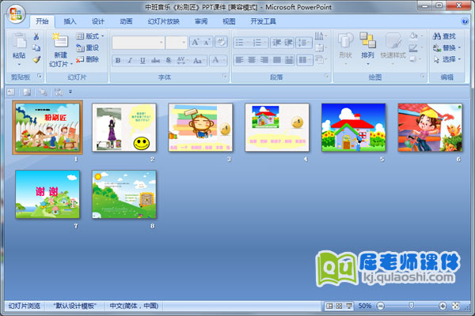
Task: Toggle Italic formatting
Action: point(130,60)
